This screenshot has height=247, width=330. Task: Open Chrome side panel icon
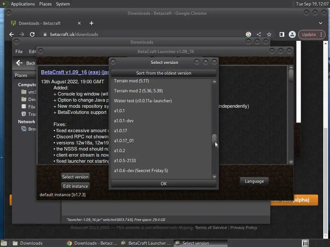tap(282, 34)
